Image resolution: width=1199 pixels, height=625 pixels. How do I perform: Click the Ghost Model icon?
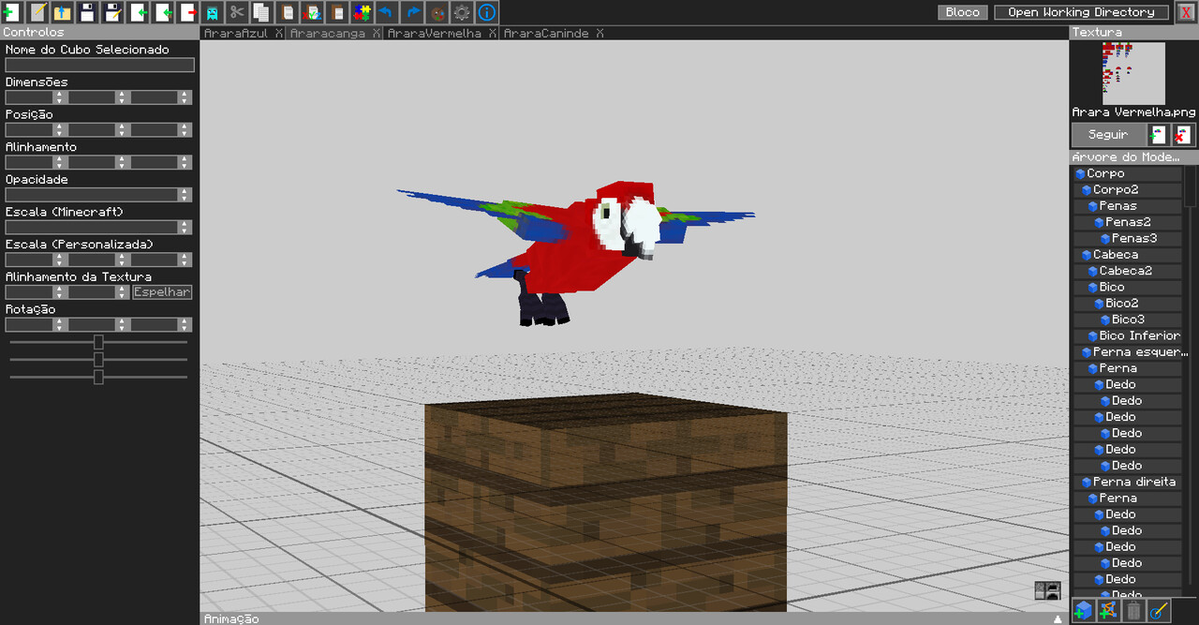point(212,12)
